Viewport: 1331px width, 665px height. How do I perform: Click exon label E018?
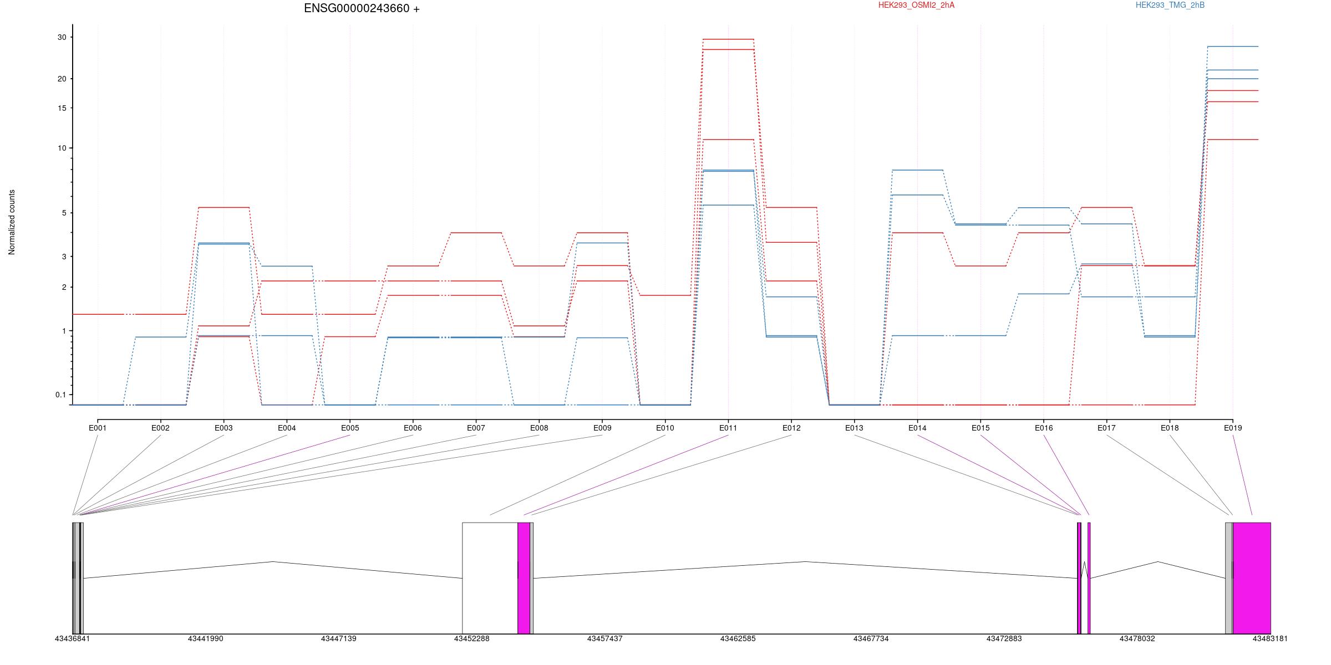point(1170,428)
